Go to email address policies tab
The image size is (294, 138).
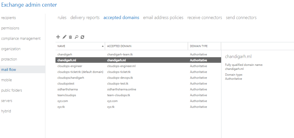[163, 18]
